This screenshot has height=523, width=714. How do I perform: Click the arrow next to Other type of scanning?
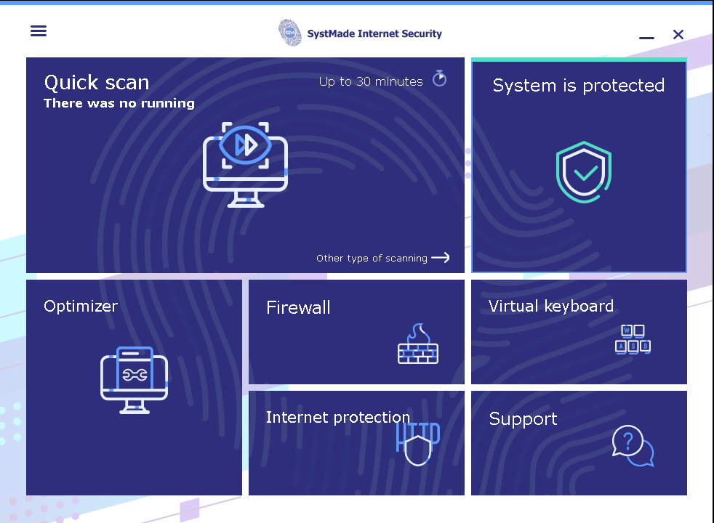click(x=441, y=257)
